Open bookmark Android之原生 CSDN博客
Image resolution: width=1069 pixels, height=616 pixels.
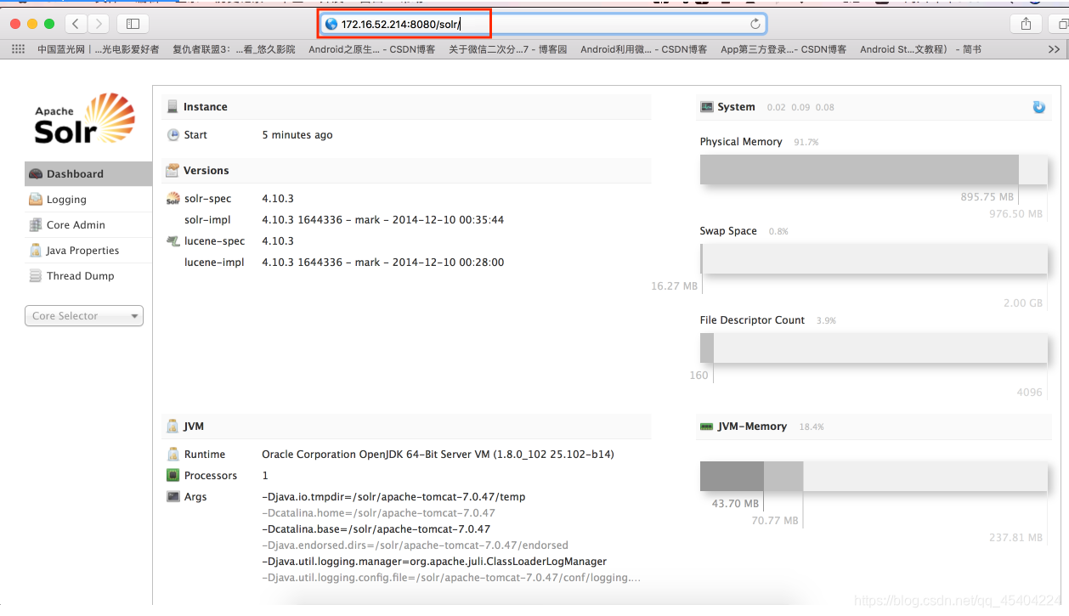pos(371,49)
